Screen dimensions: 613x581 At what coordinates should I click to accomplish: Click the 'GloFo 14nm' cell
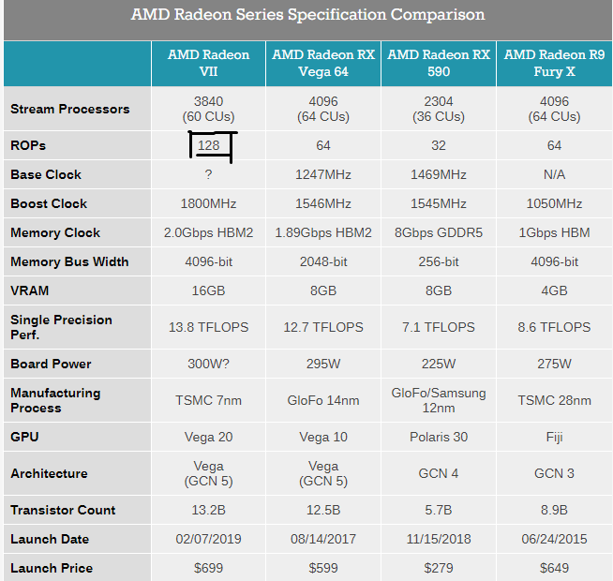tap(323, 400)
